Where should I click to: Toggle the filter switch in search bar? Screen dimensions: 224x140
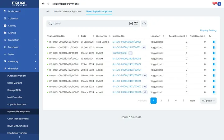(136, 23)
